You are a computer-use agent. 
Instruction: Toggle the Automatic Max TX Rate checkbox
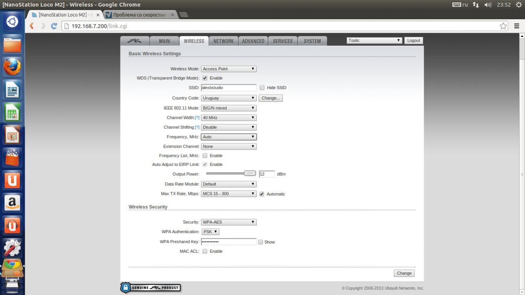pyautogui.click(x=262, y=194)
